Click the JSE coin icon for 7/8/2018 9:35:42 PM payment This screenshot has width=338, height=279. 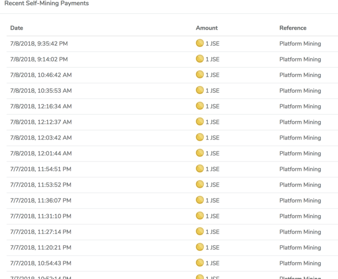(x=200, y=43)
